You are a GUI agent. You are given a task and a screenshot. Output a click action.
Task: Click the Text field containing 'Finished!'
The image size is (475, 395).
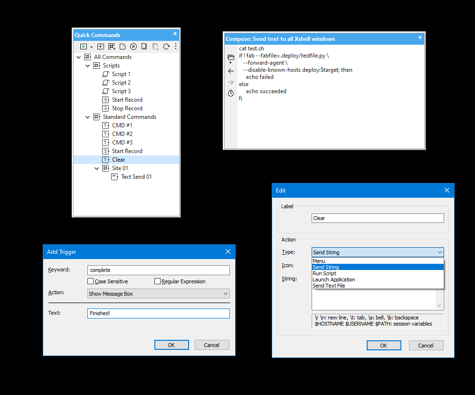pos(159,313)
